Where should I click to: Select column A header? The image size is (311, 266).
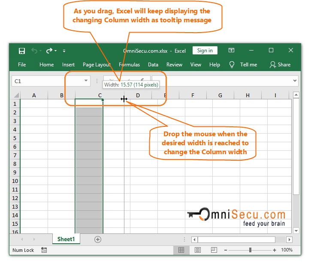coord(34,95)
